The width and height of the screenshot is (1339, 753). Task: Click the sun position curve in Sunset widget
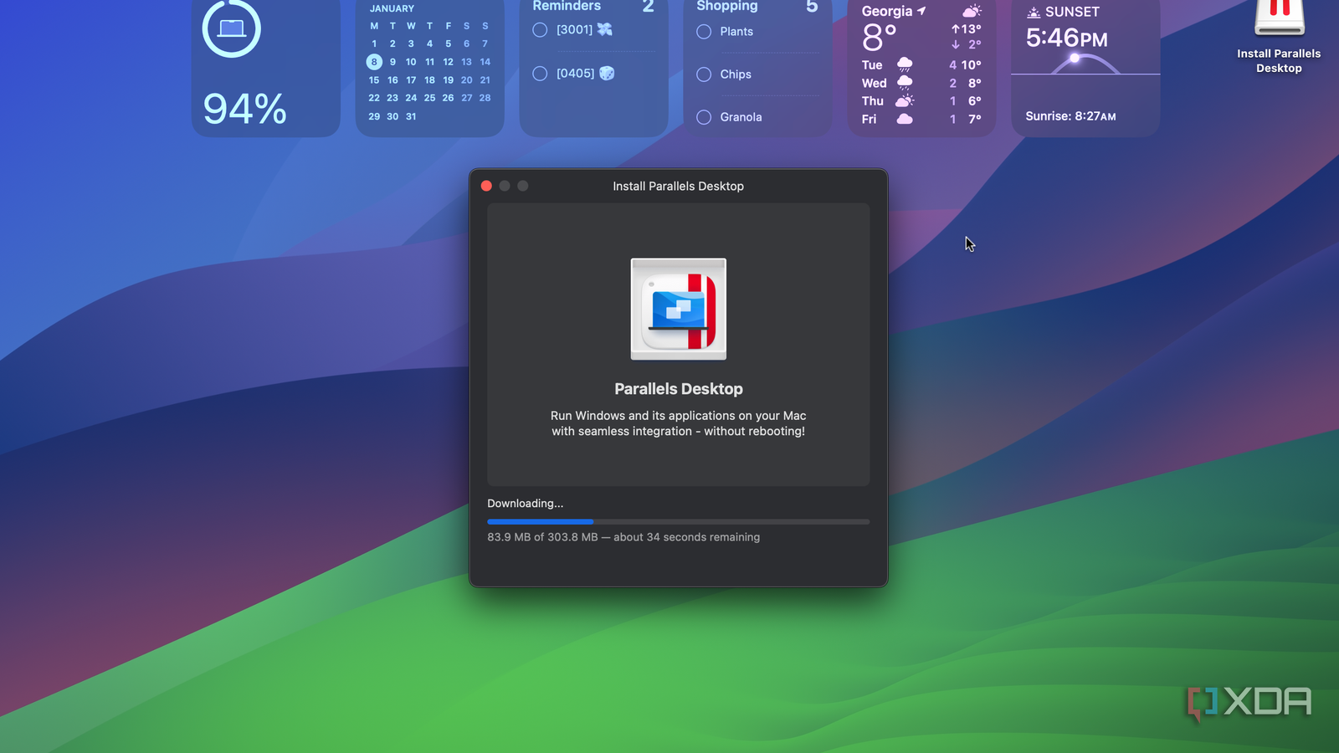click(1085, 64)
